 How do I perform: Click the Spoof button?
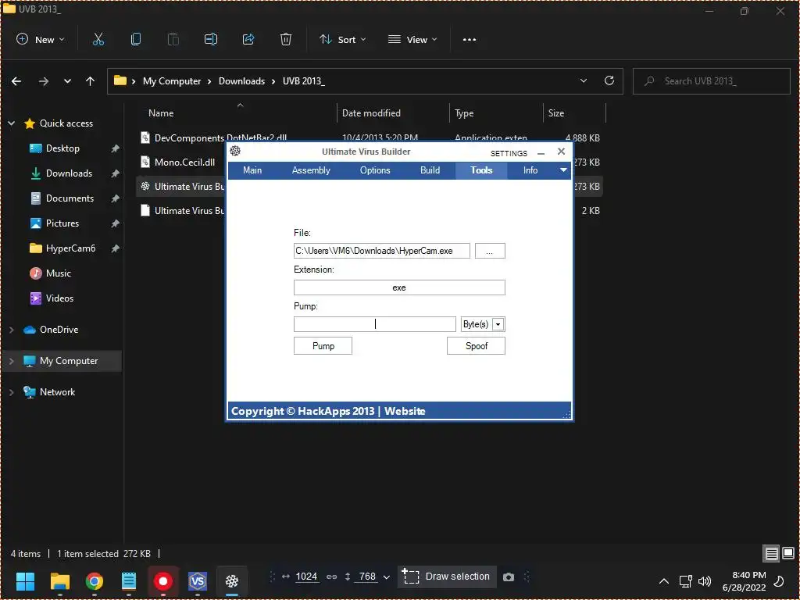(476, 346)
